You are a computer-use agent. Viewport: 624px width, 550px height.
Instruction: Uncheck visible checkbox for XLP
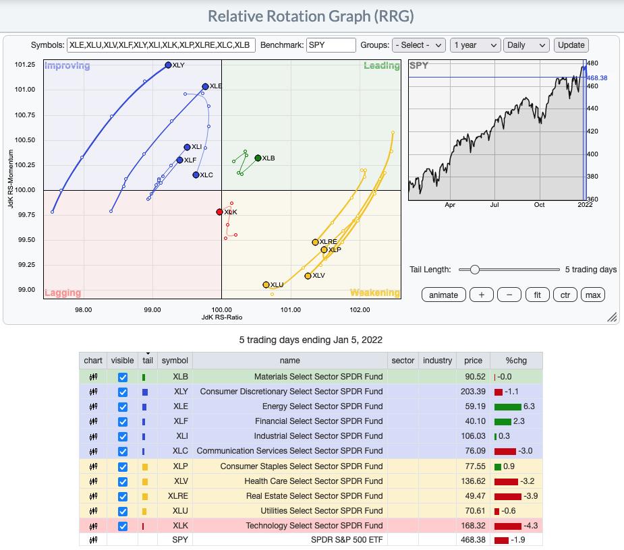(123, 467)
